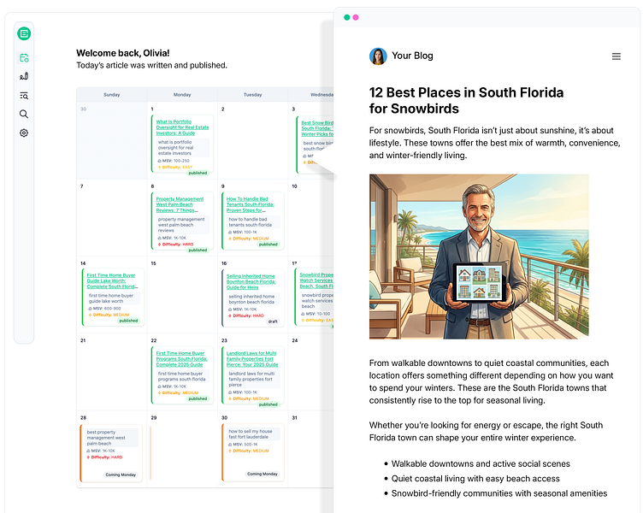Select keyword 'property management west palm beach reviews'
Viewport: 643px width, 513px height.
pos(183,225)
